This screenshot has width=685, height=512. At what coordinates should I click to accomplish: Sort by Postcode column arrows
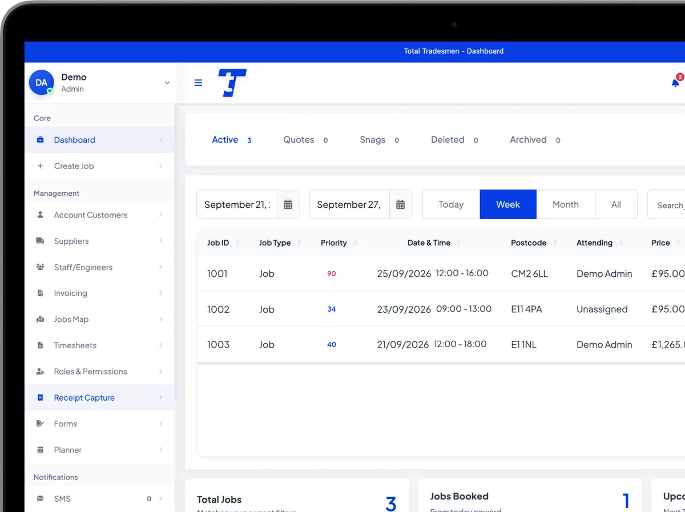click(555, 243)
